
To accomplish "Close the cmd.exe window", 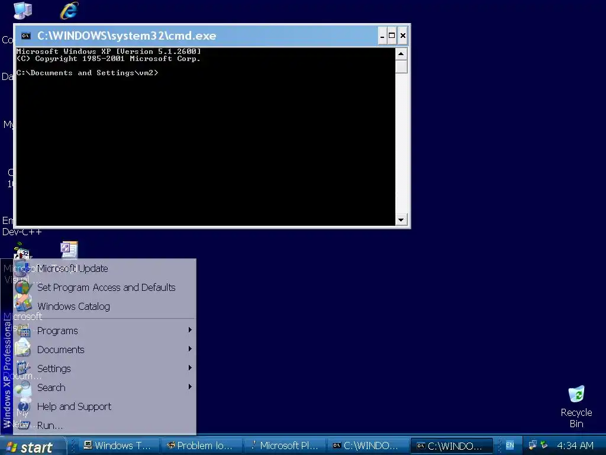I will (402, 36).
